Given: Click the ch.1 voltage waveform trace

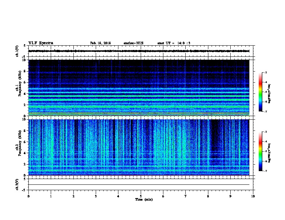Looking at the screenshot, I should pyautogui.click(x=139, y=51).
